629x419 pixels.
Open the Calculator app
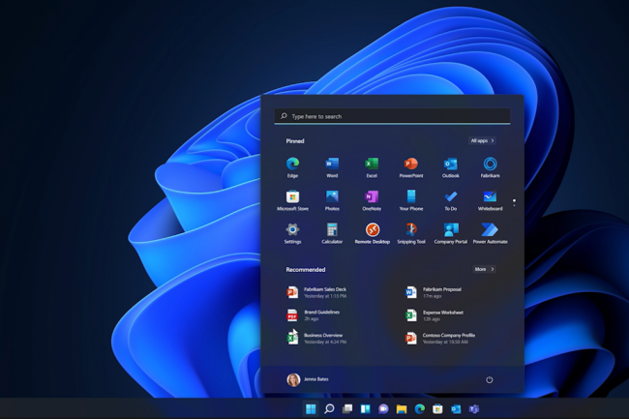(332, 233)
